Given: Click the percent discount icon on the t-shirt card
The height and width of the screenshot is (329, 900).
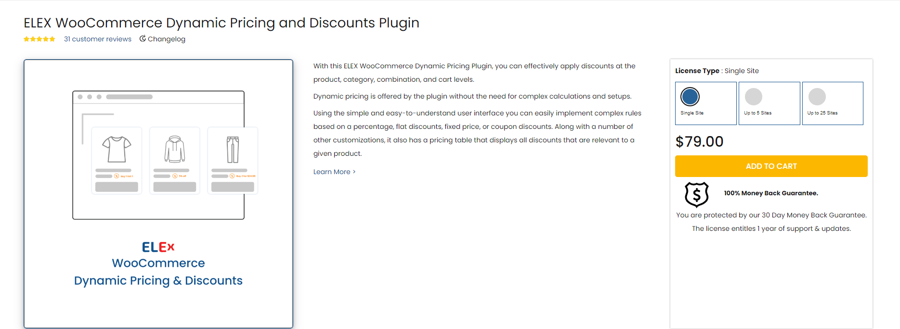Looking at the screenshot, I should click(x=116, y=176).
